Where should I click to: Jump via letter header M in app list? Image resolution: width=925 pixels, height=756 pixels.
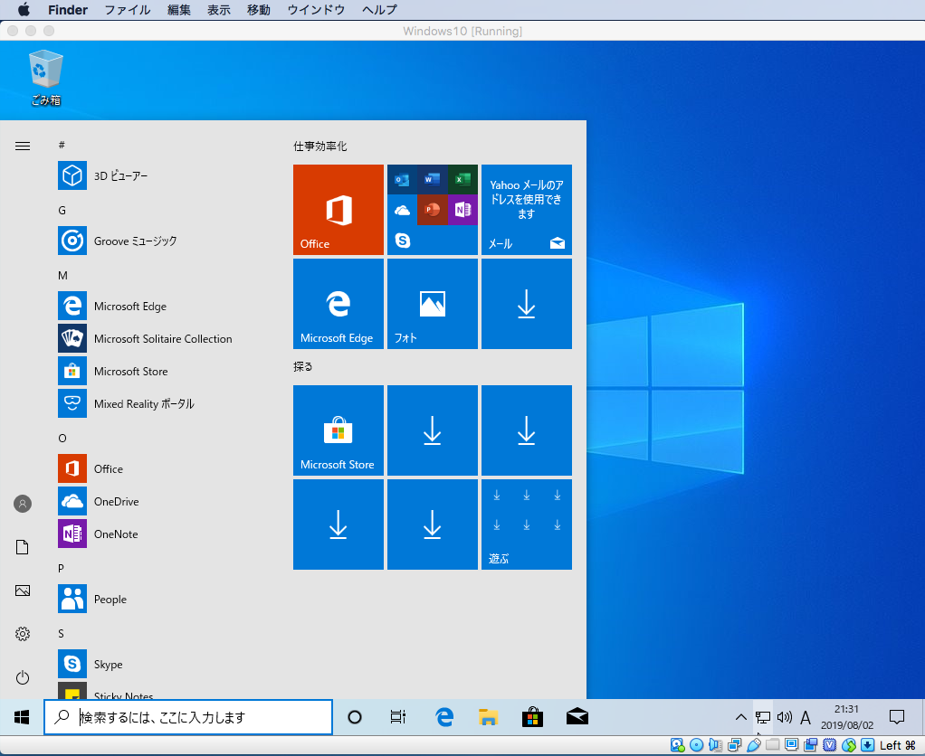click(x=63, y=275)
